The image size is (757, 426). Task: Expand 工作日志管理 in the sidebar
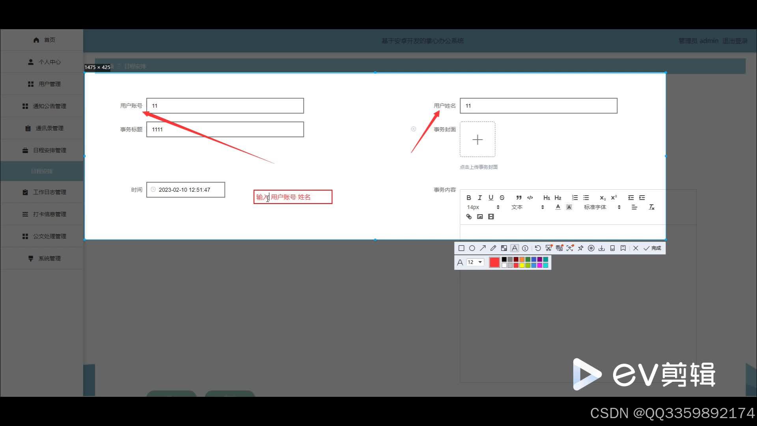pos(42,192)
